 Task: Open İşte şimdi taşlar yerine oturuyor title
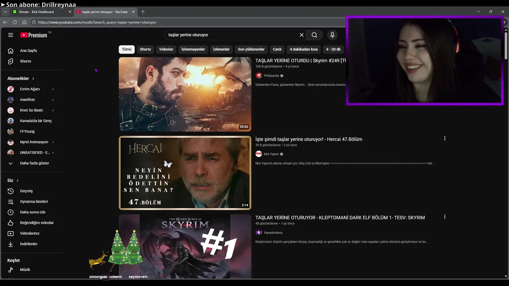(x=309, y=139)
